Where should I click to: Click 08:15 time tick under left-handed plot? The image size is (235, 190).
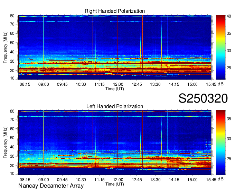pos(25,180)
